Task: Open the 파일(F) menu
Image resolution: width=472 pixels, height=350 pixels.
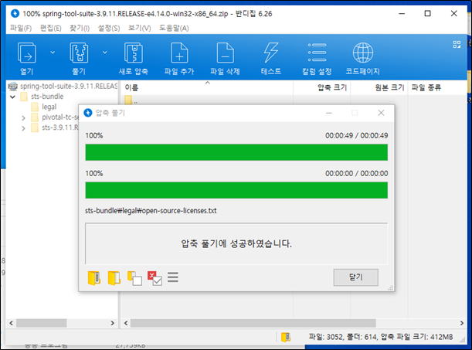Action: pyautogui.click(x=21, y=28)
